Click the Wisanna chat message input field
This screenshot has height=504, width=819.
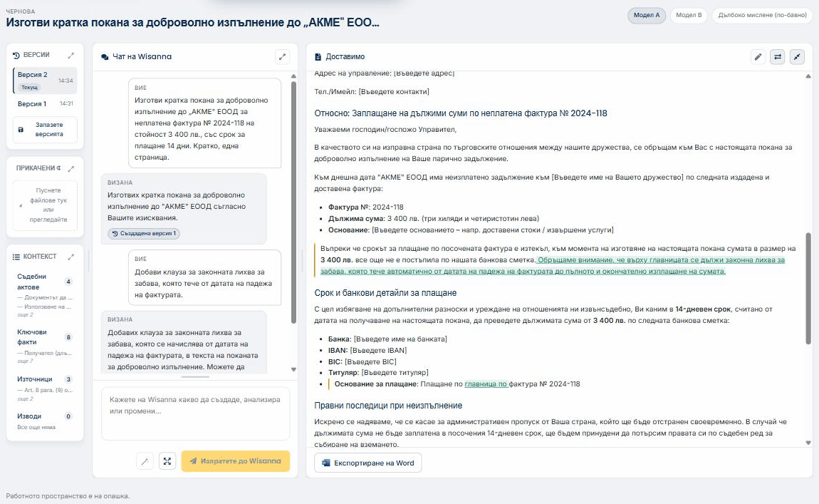(195, 413)
